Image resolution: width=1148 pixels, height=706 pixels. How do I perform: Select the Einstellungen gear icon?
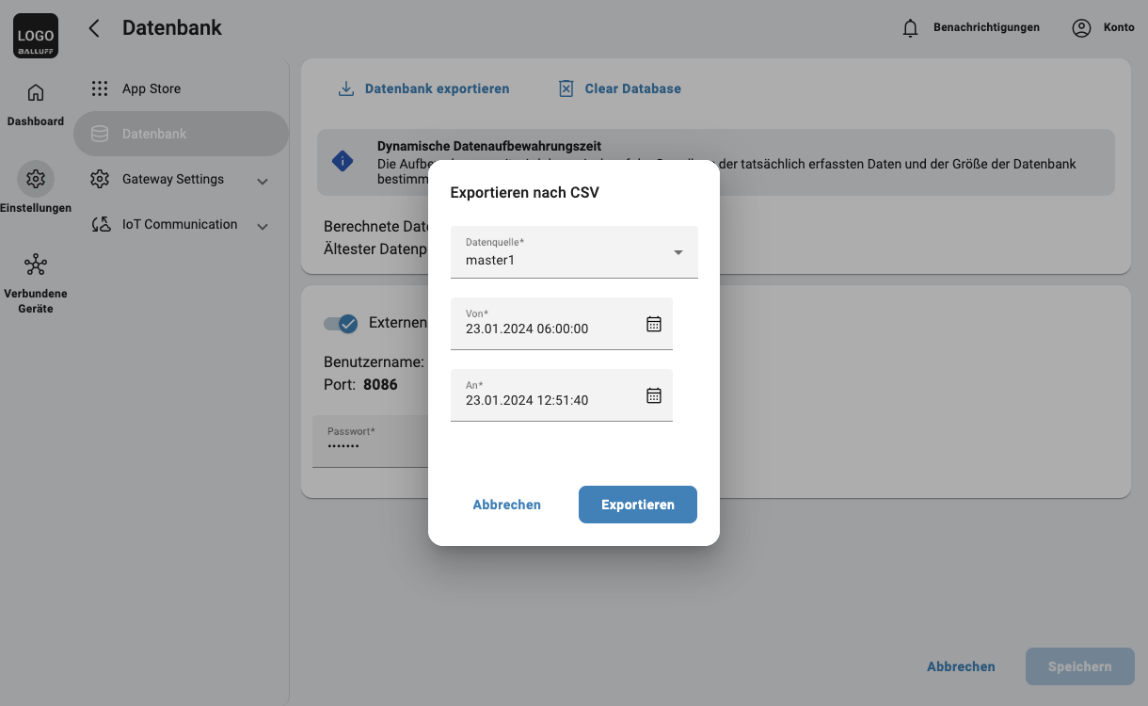coord(36,179)
